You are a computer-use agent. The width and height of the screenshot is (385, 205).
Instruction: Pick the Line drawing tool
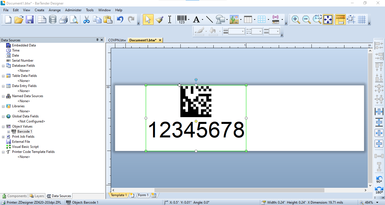(x=209, y=19)
